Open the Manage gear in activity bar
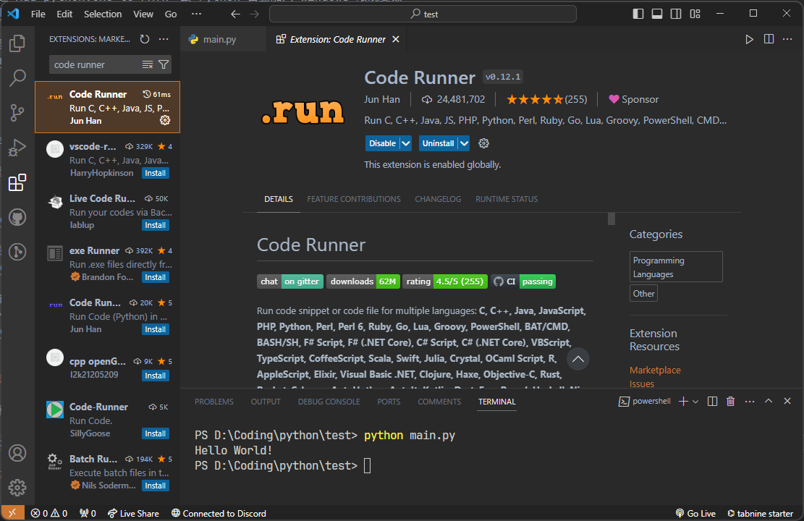Image resolution: width=804 pixels, height=521 pixels. [17, 488]
